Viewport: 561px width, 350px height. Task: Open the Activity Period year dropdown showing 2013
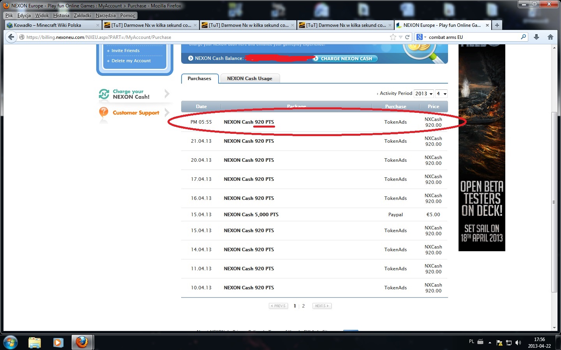tap(424, 94)
